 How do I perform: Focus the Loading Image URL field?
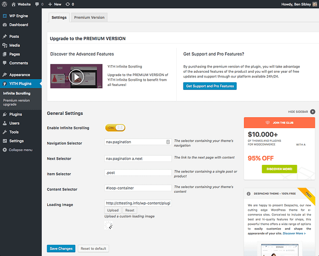point(138,203)
